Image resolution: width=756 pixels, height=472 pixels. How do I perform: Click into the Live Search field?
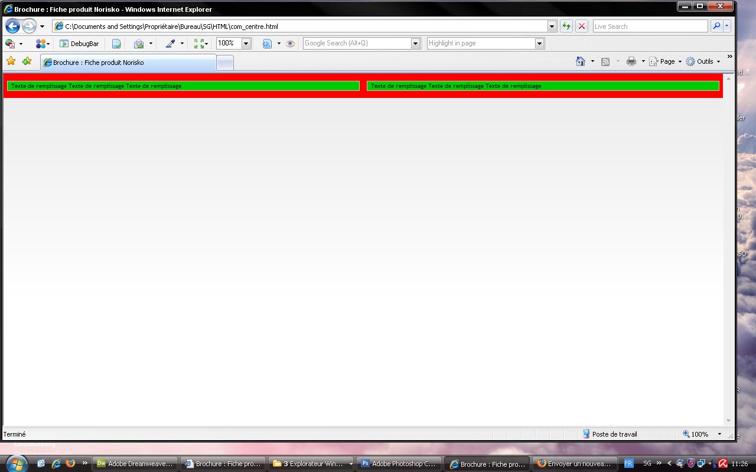(x=650, y=27)
